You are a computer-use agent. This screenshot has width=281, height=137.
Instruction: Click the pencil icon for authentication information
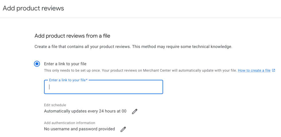click(123, 129)
